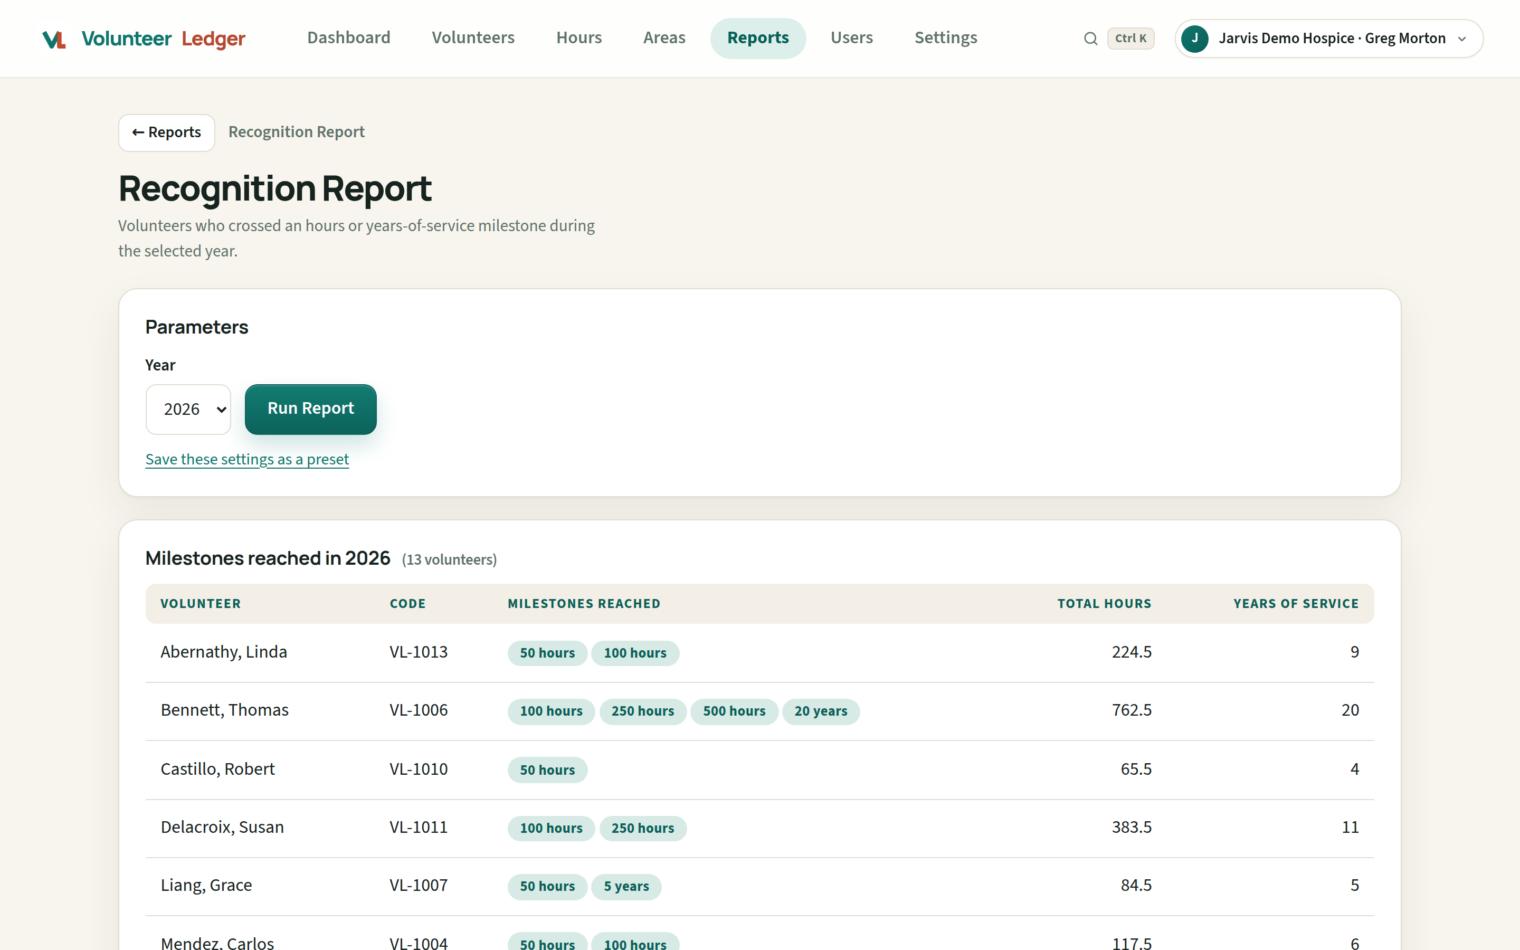Click the Parameters heading
Screen dimensions: 1520x950
(196, 327)
